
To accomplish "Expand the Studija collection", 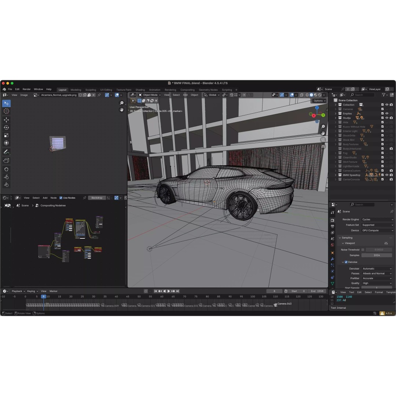I will pyautogui.click(x=335, y=118).
